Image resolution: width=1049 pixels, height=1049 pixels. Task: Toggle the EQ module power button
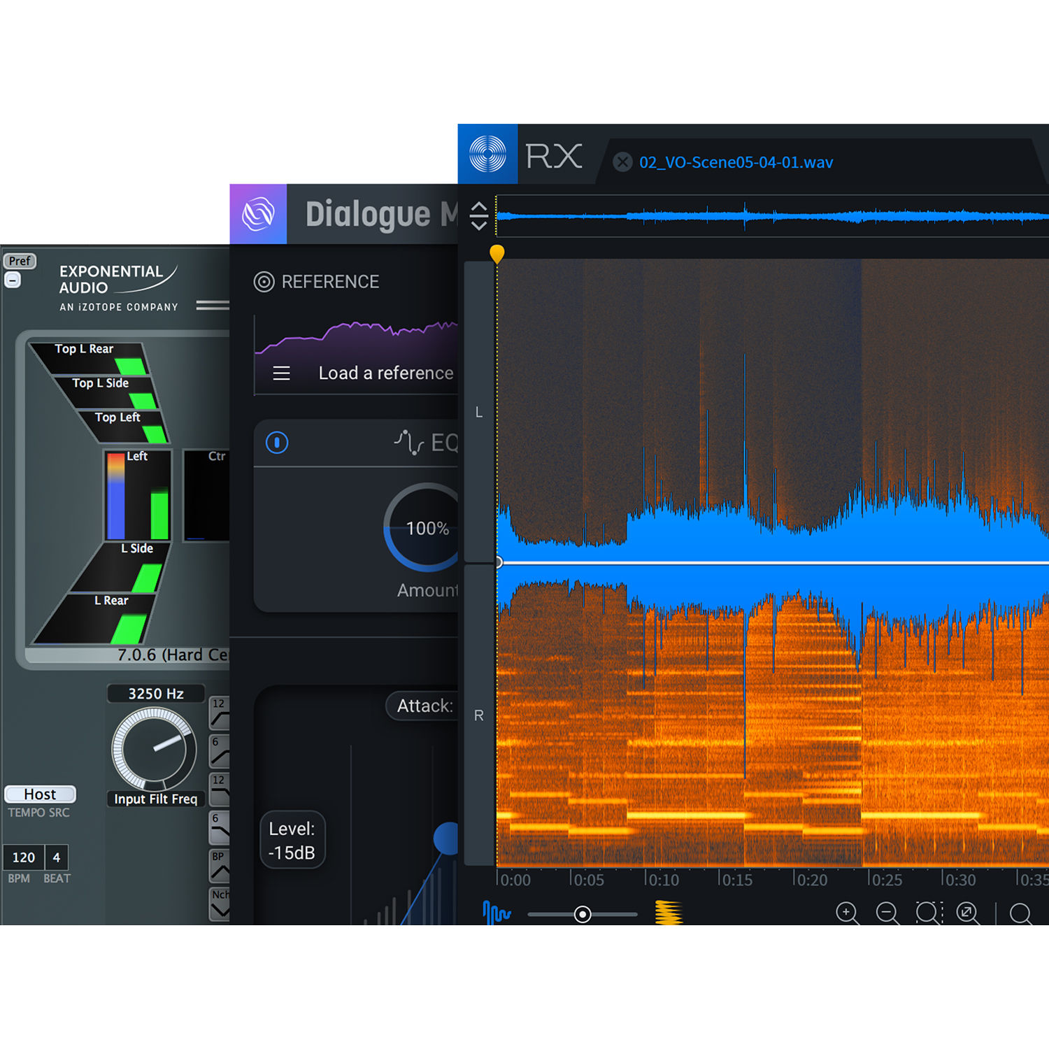point(277,443)
